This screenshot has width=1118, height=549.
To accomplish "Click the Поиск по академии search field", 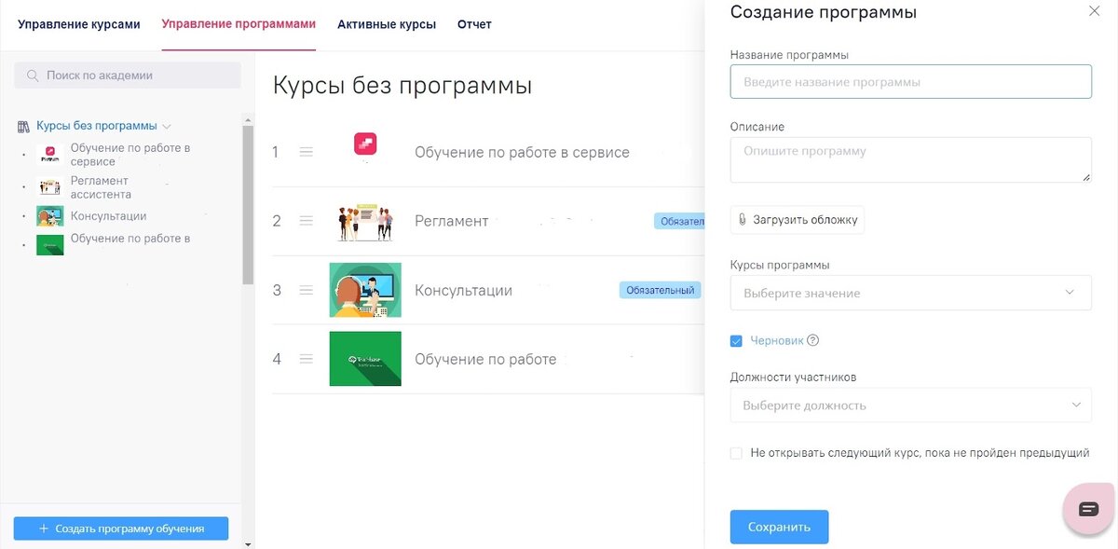I will click(x=128, y=75).
